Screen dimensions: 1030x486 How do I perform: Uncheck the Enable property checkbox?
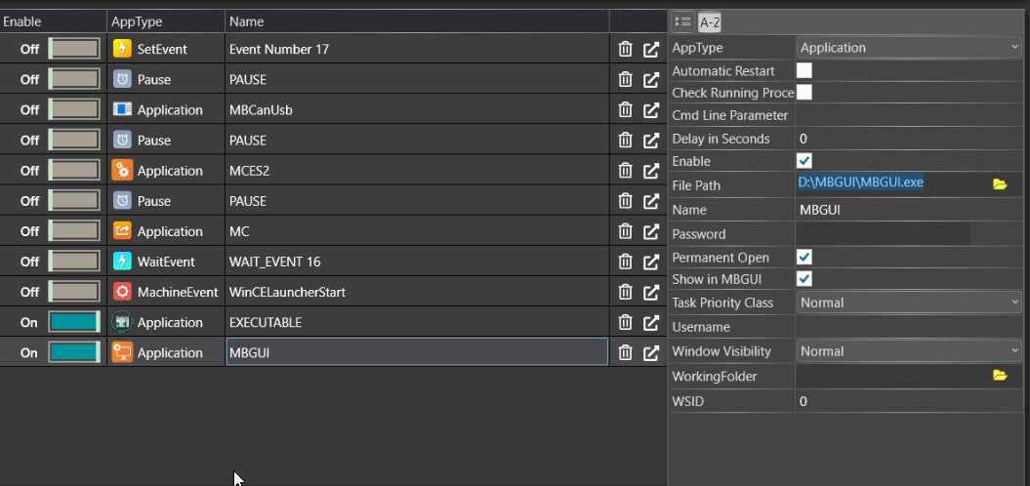(x=804, y=161)
